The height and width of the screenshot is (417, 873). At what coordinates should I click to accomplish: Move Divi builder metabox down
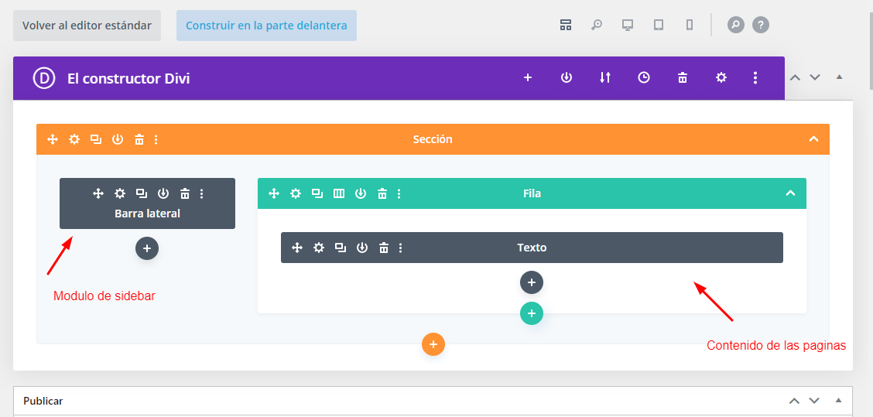click(815, 77)
